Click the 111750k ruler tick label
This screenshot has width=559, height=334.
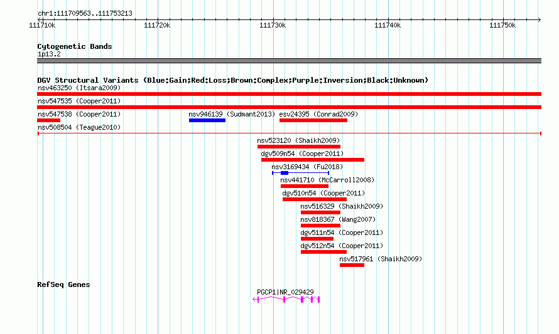(502, 25)
